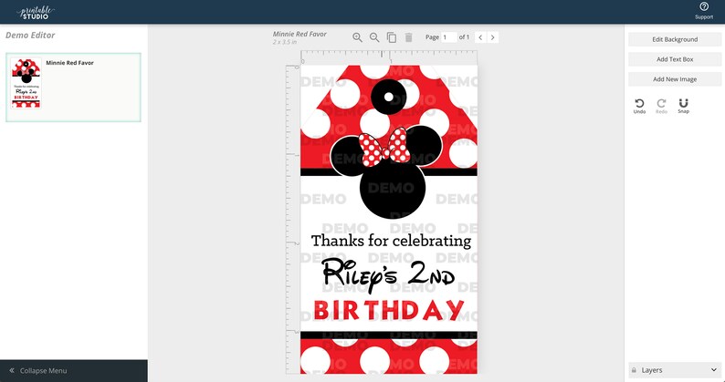Click Add New Image button
This screenshot has height=382, width=725.
[x=675, y=79]
